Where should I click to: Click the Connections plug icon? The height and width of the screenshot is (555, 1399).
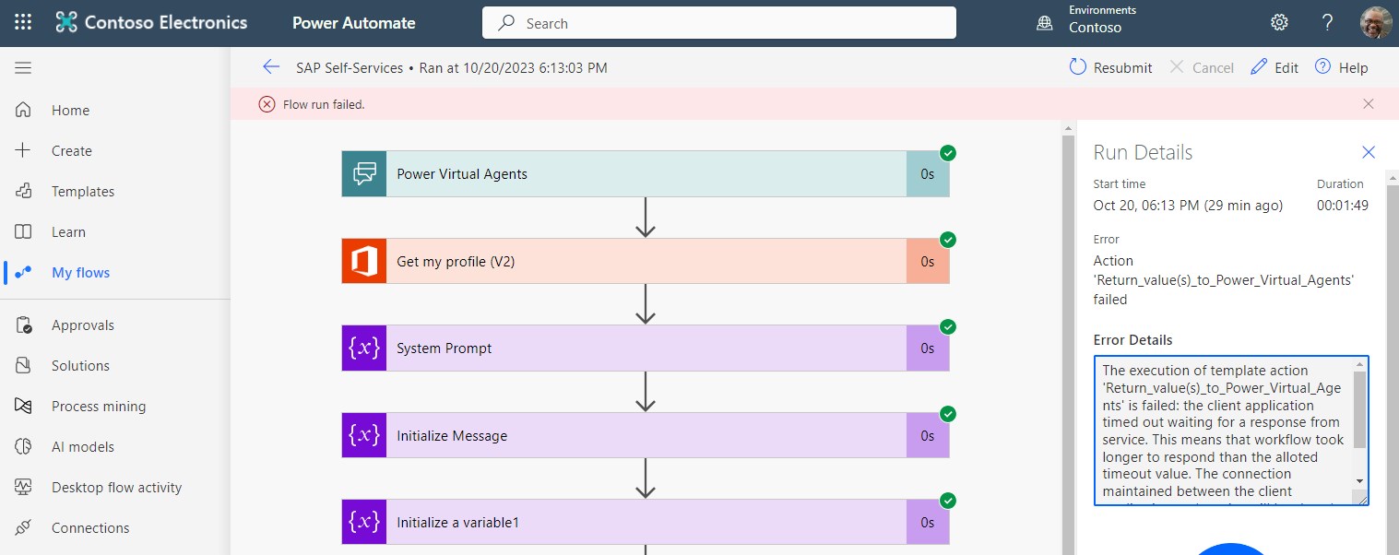pos(24,527)
